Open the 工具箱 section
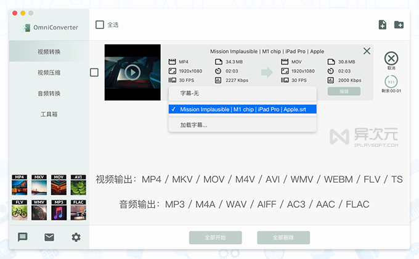Viewport: 419px width, 259px height. point(49,114)
